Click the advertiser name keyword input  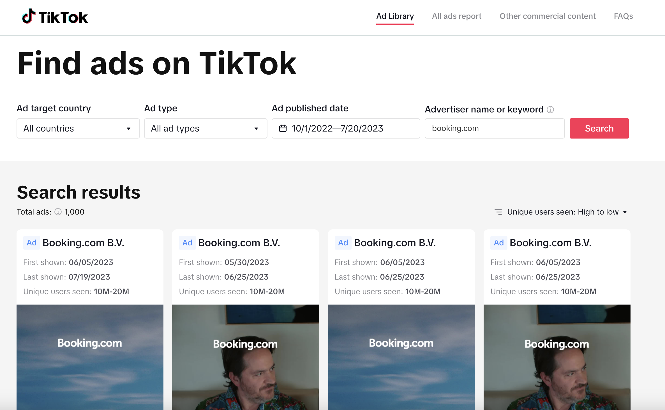[495, 128]
